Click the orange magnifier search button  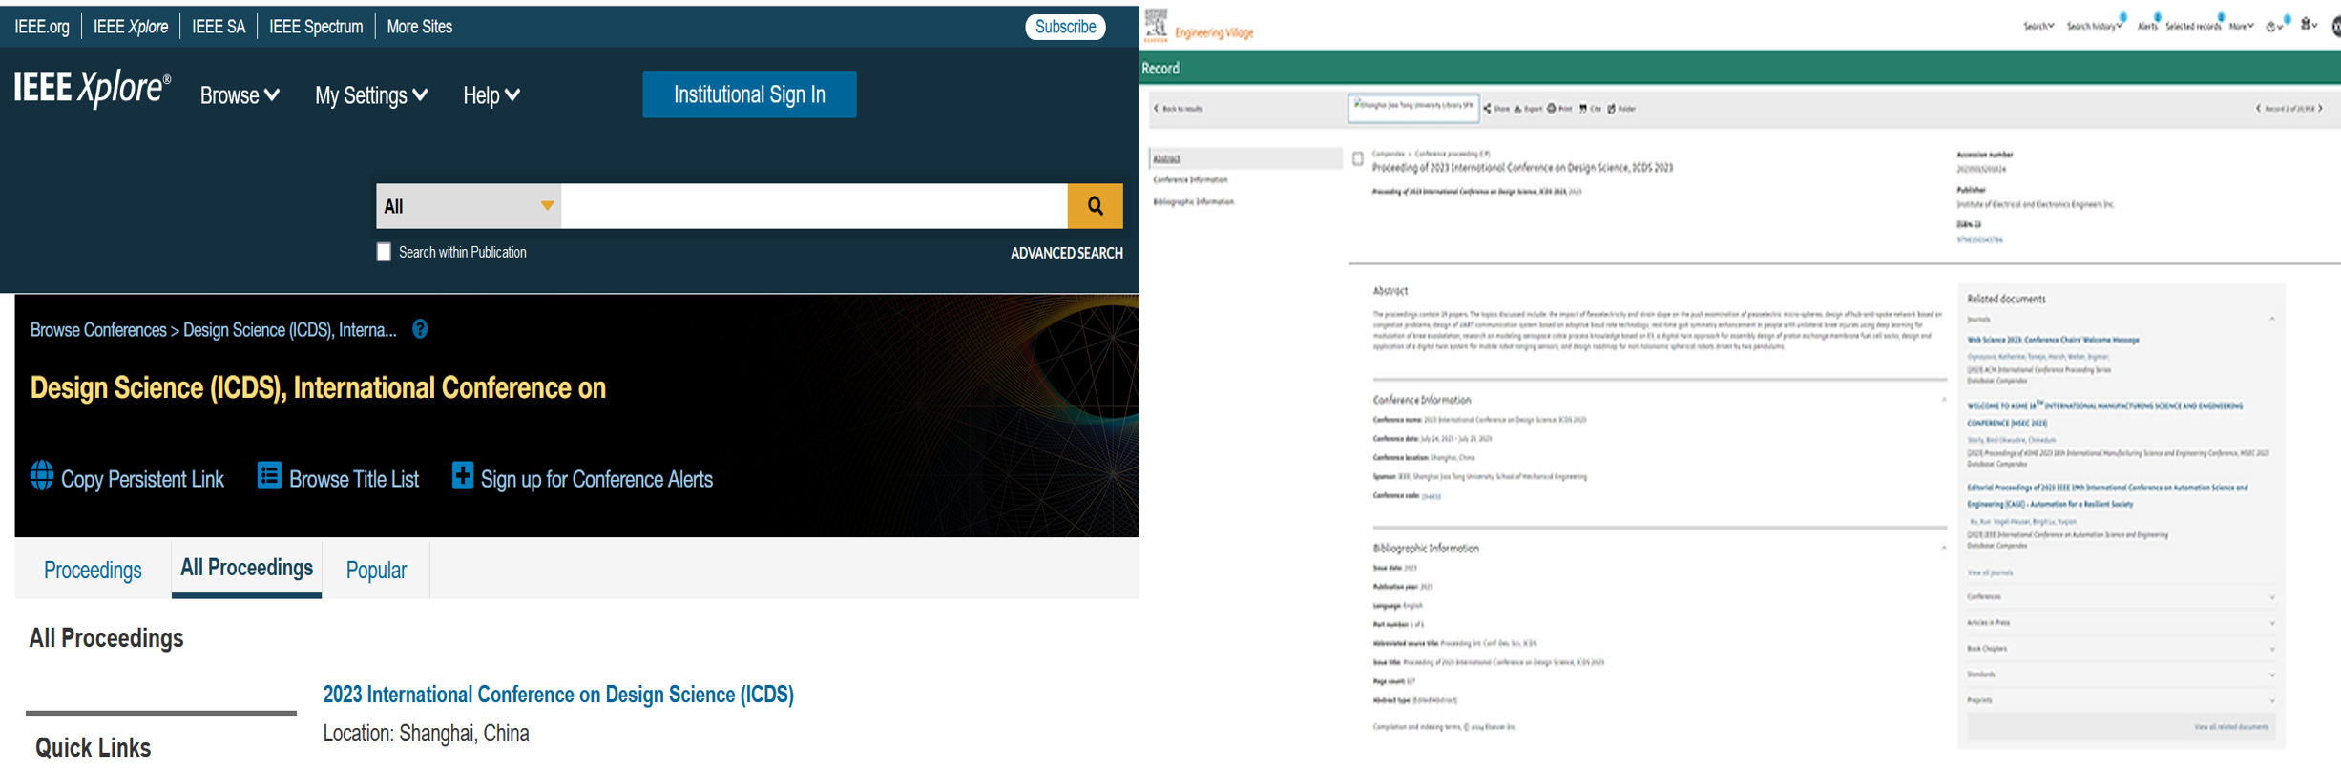1095,206
